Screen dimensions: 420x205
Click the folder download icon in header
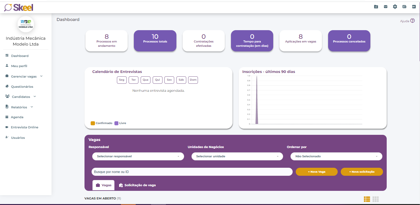[376, 6]
